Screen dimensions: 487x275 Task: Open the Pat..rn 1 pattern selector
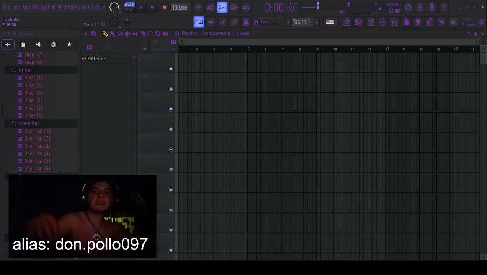[x=302, y=22]
